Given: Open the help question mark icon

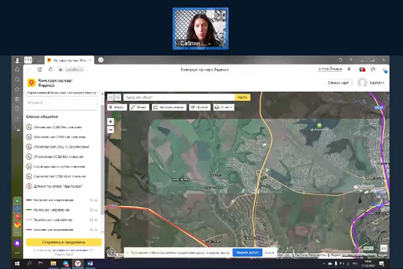Looking at the screenshot, I should 111,252.
